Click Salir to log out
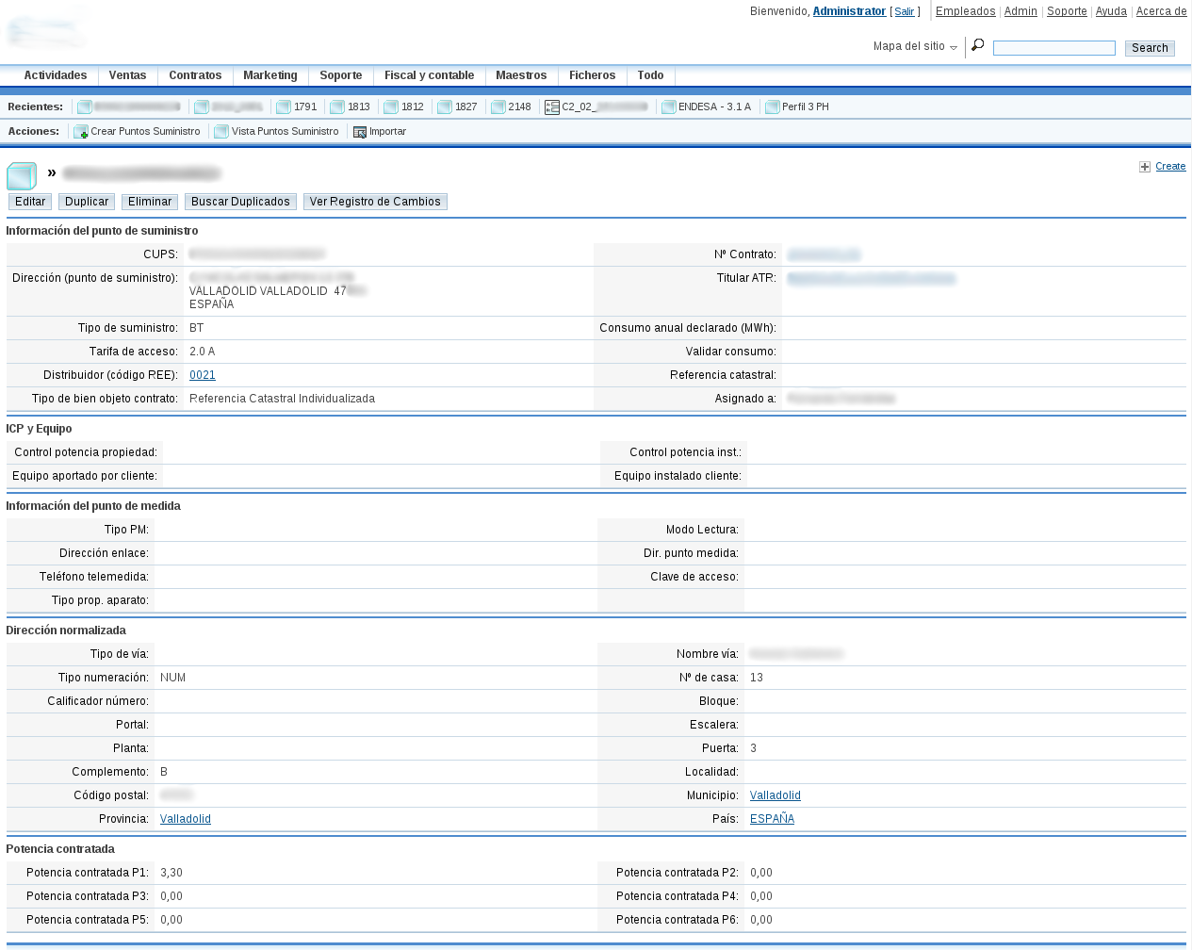This screenshot has height=950, width=1192. pyautogui.click(x=904, y=10)
